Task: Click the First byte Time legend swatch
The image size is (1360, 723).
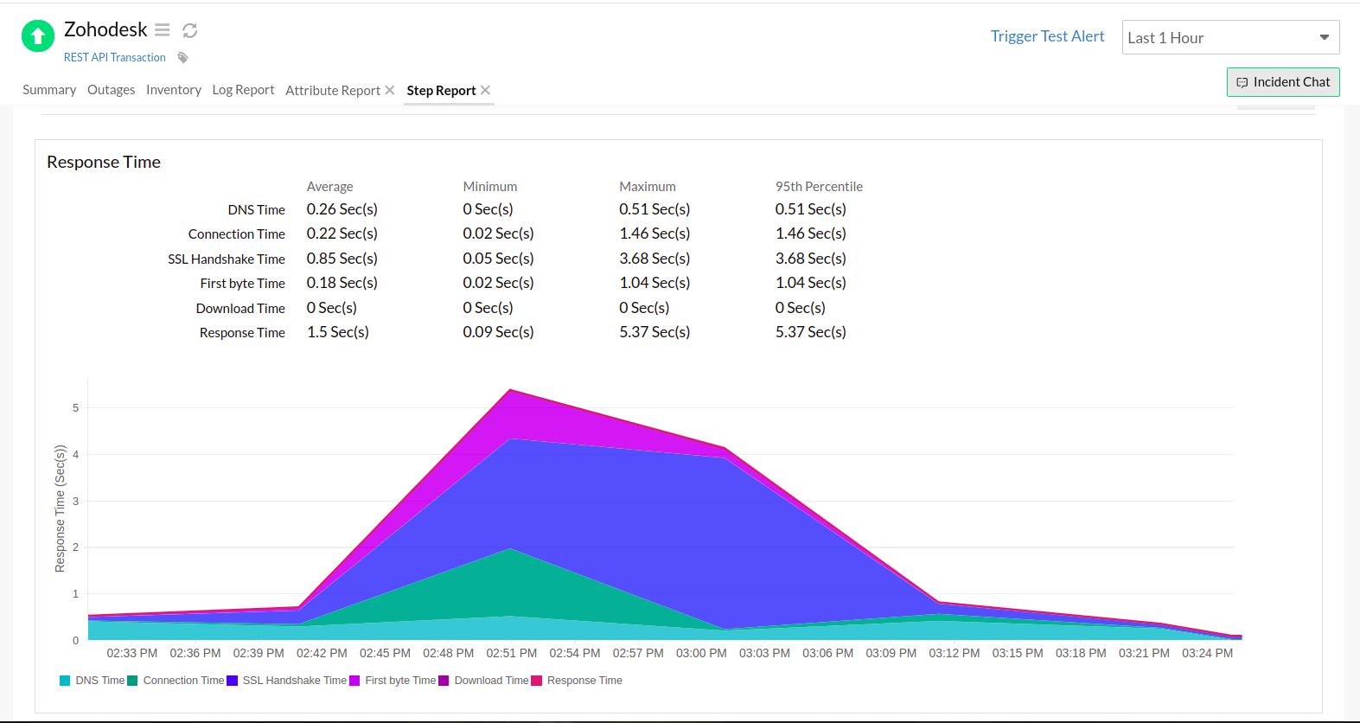Action: click(354, 681)
